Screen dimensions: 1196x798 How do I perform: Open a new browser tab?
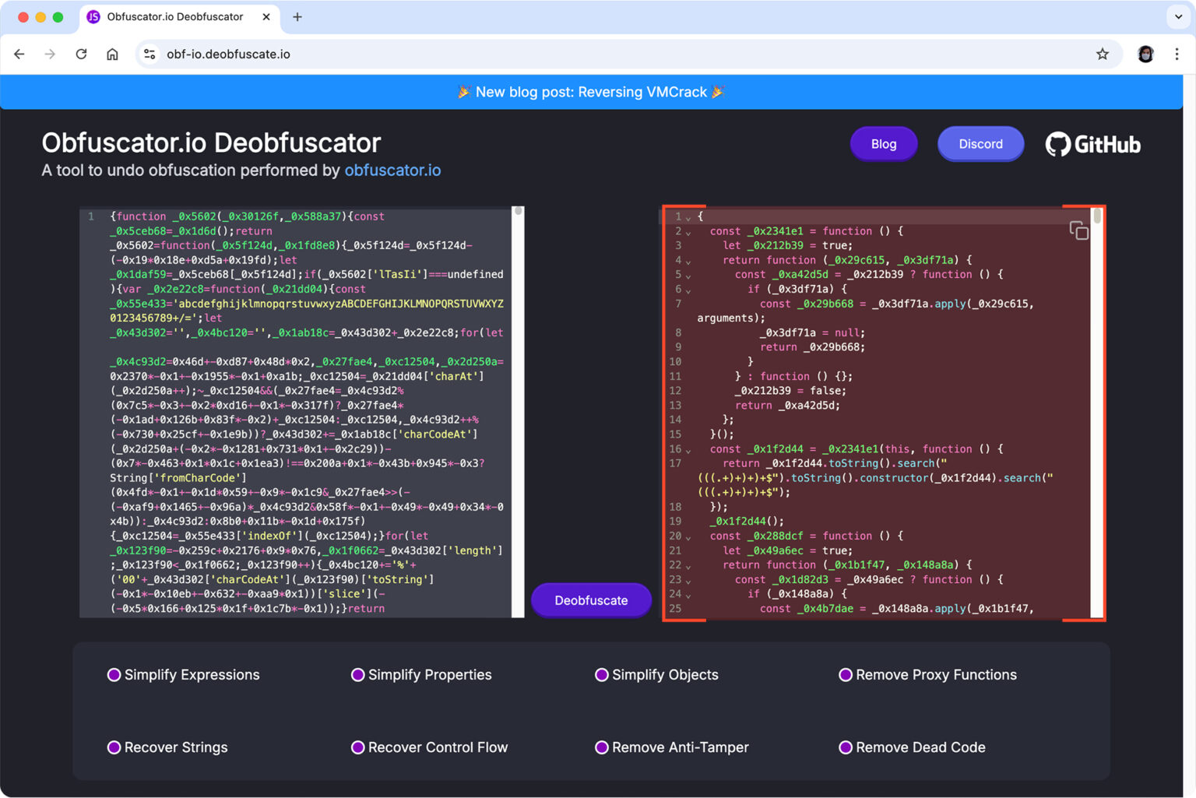tap(297, 16)
